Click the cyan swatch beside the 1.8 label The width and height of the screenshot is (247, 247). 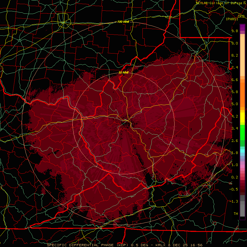pyautogui.click(x=242, y=151)
